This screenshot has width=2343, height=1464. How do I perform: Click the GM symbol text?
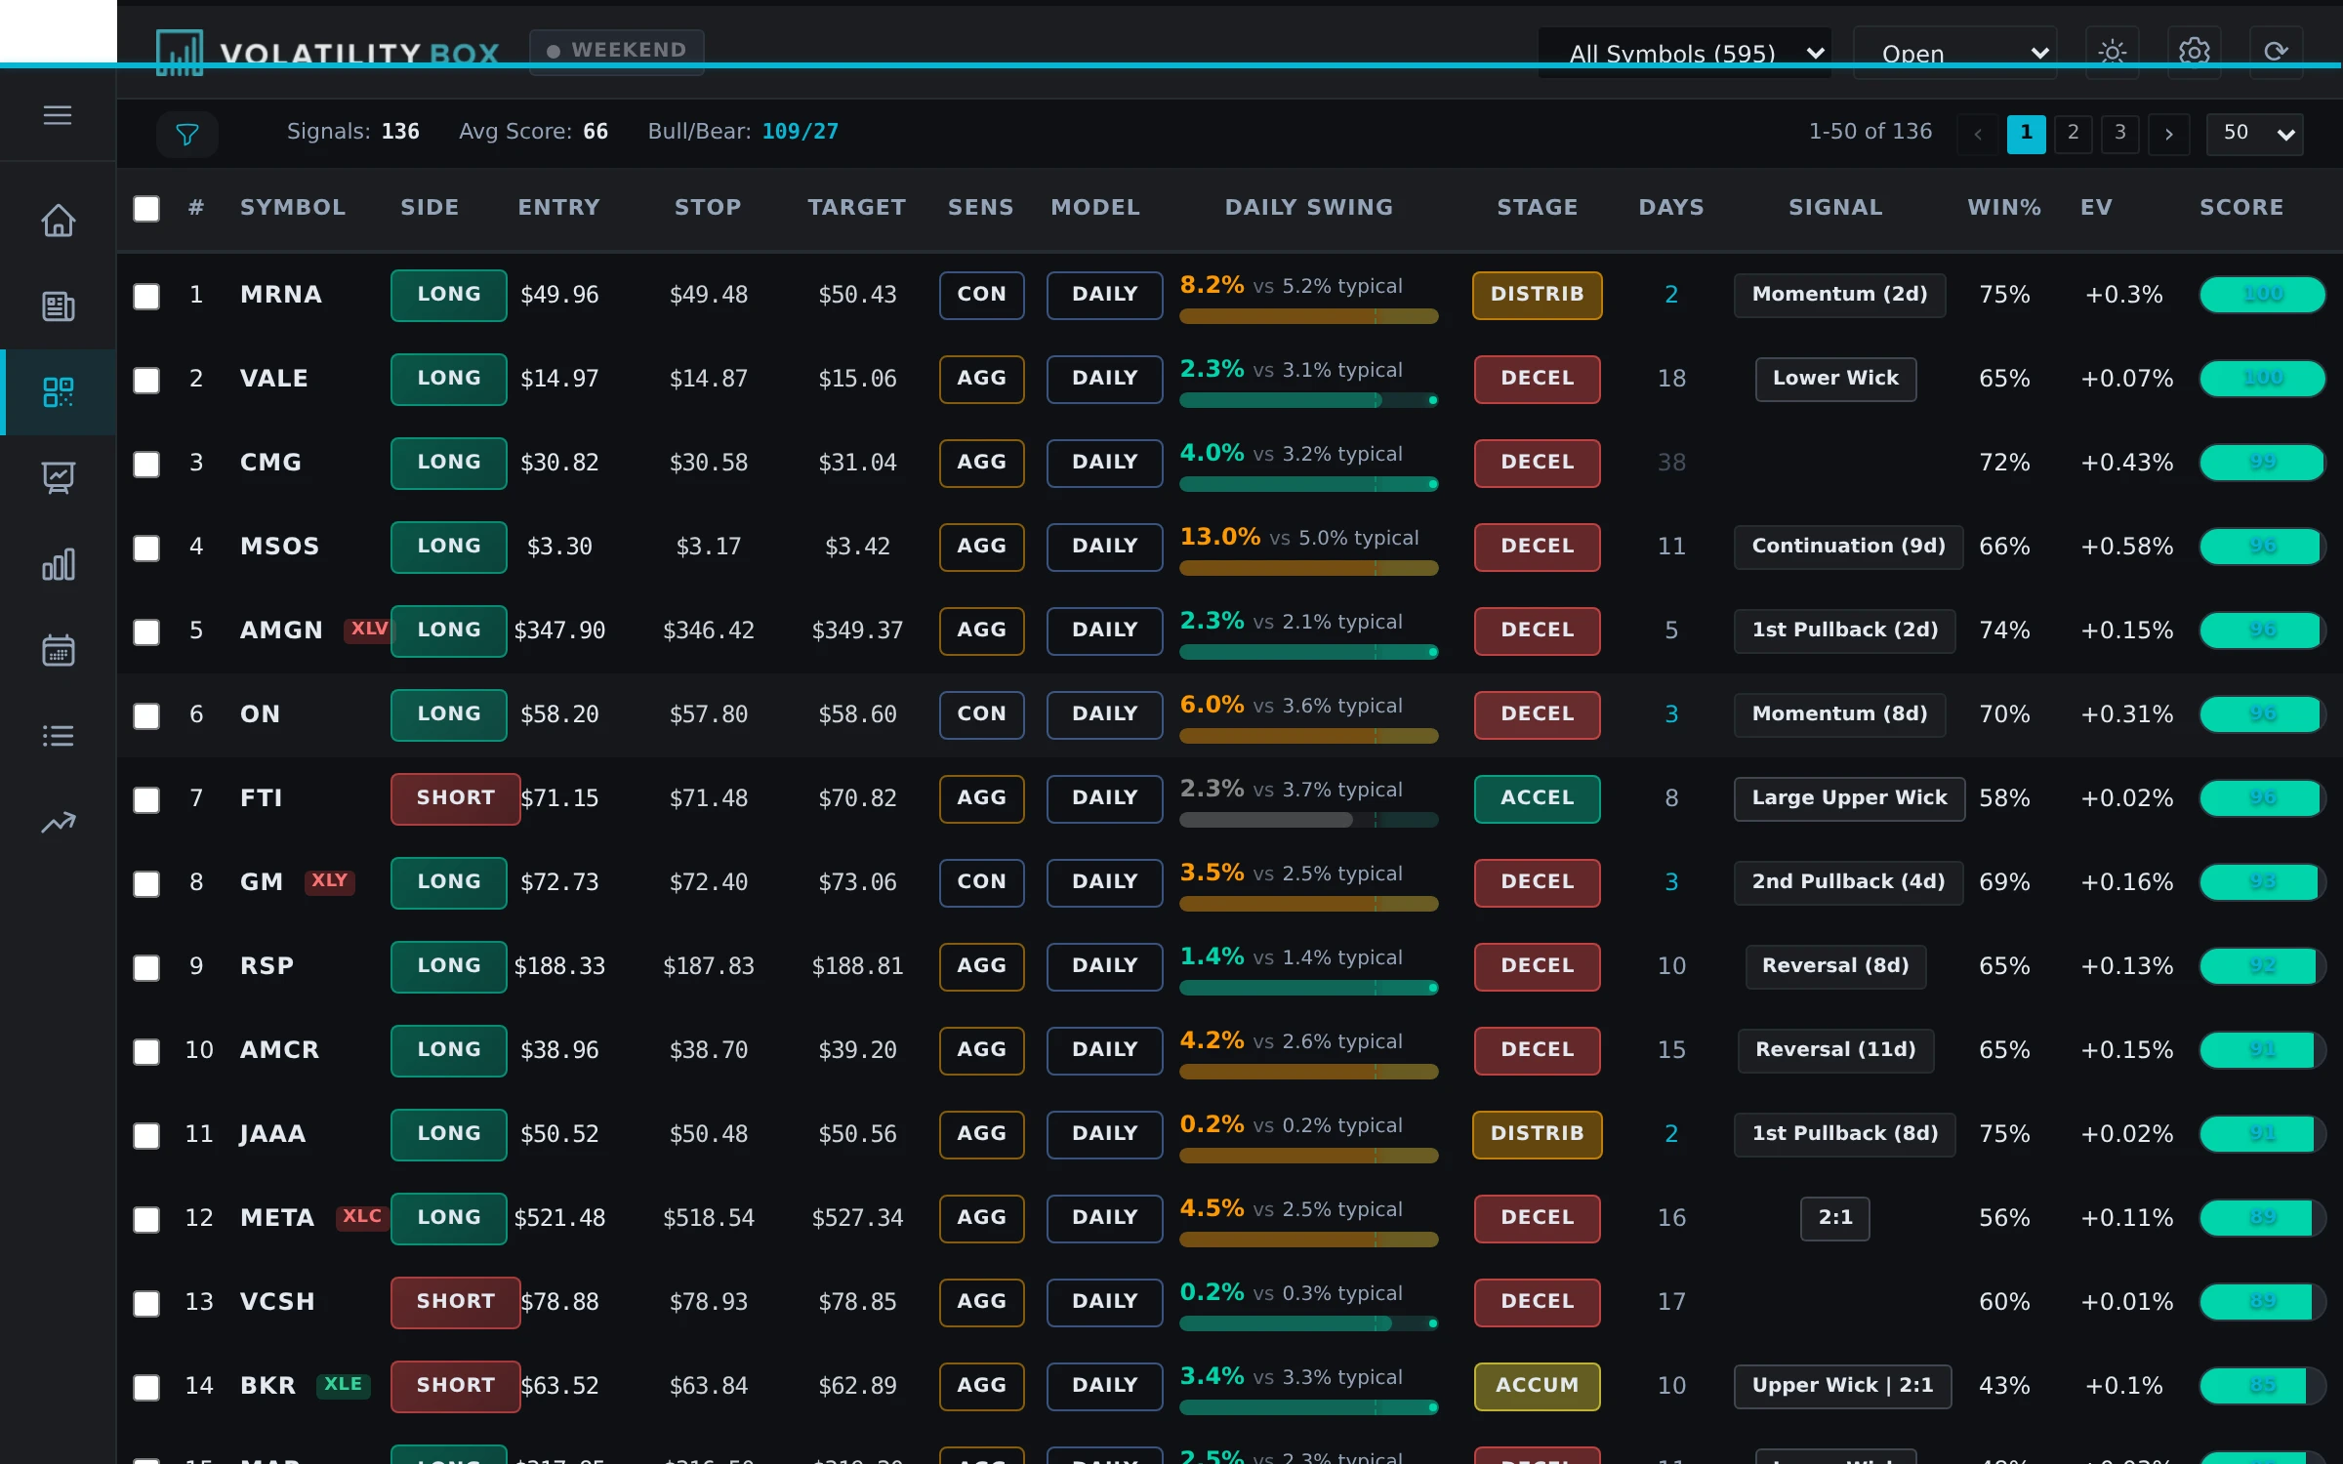pos(262,882)
